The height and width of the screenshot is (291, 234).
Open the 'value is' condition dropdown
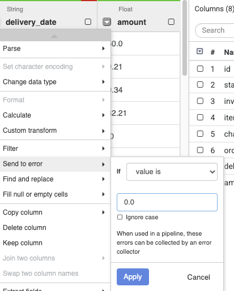(x=172, y=172)
